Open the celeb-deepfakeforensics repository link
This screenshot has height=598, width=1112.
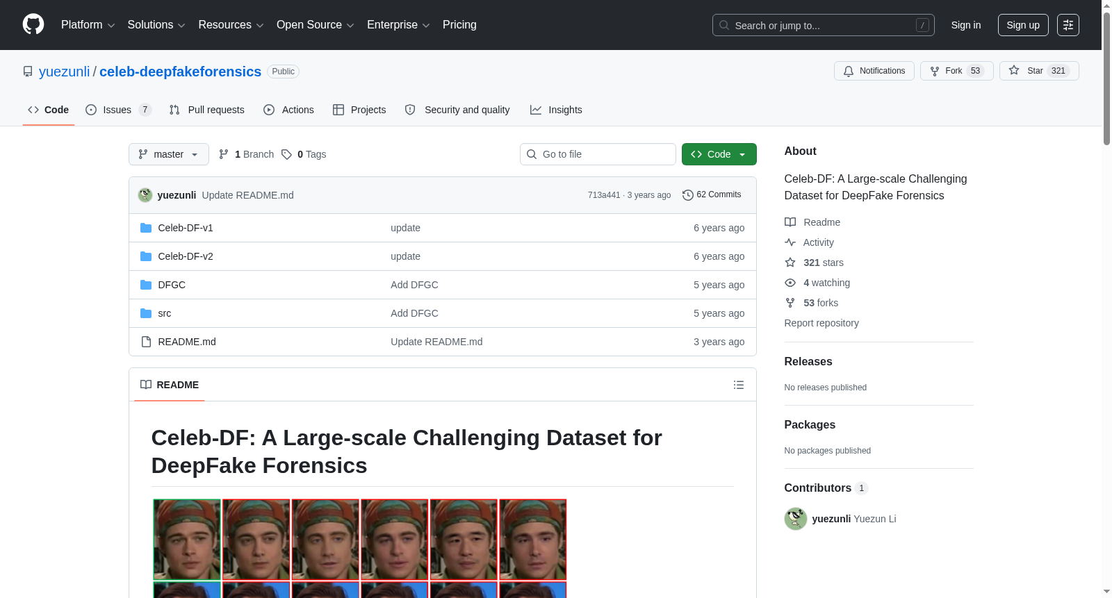coord(180,72)
